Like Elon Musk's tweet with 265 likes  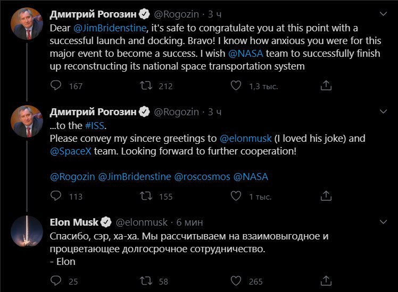click(236, 281)
